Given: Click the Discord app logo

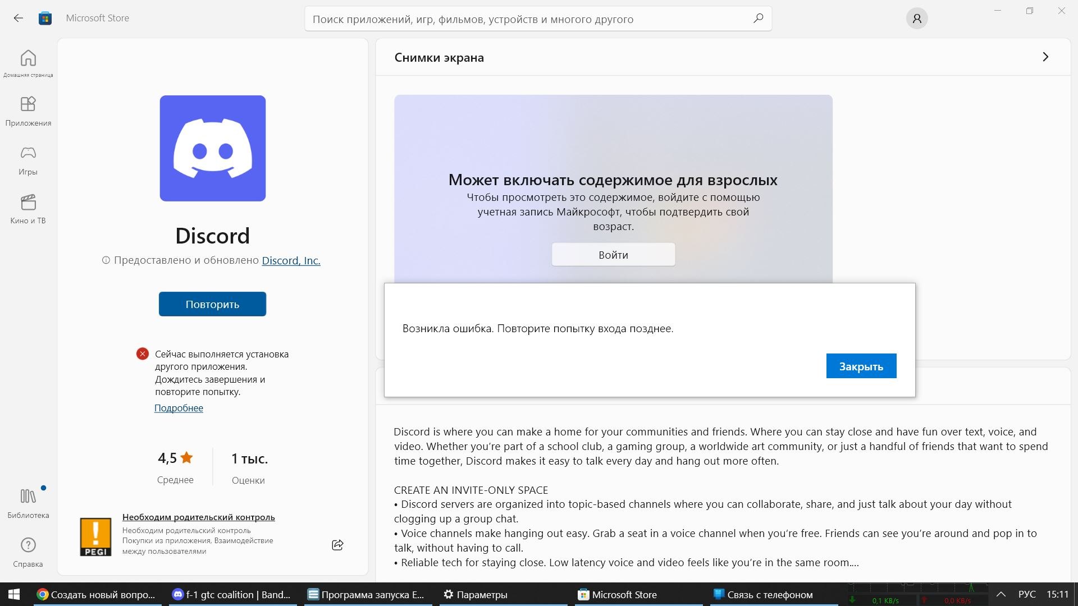Looking at the screenshot, I should [213, 148].
